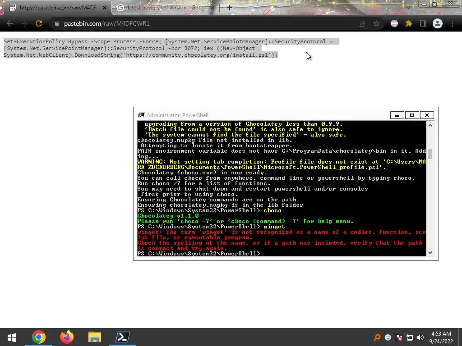Viewport: 462px width, 346px height.
Task: Reload the pastebin page
Action: [x=39, y=23]
